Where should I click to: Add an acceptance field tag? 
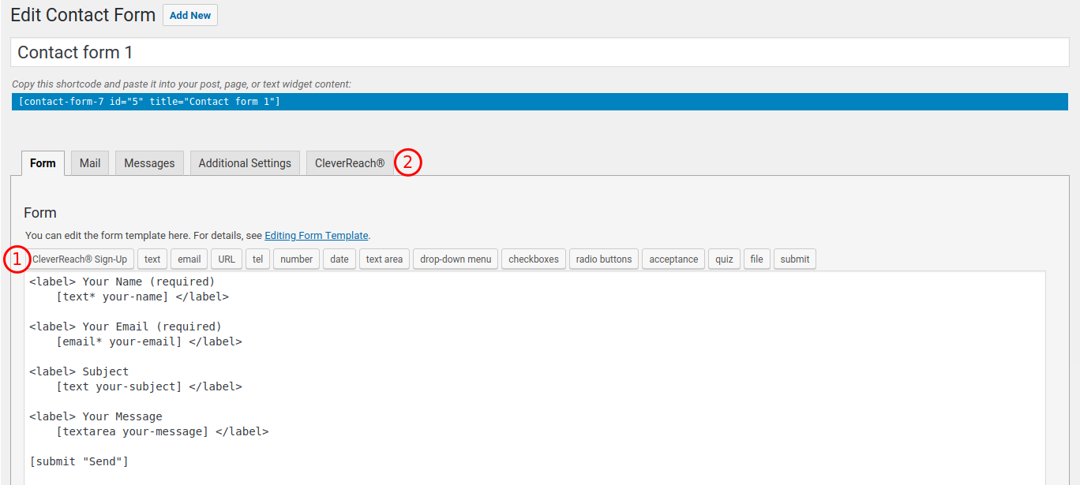673,259
